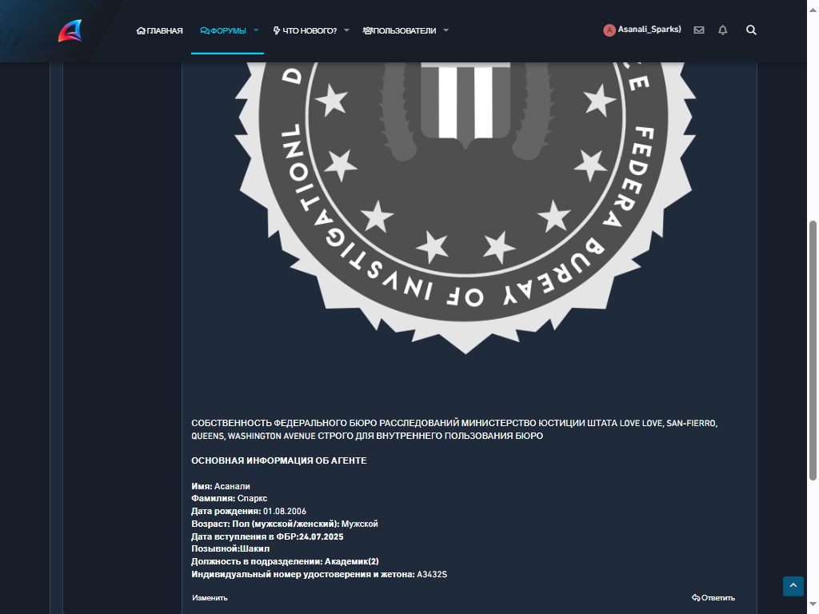The height and width of the screenshot is (614, 819).
Task: Click the Изменить link under the post
Action: [210, 598]
